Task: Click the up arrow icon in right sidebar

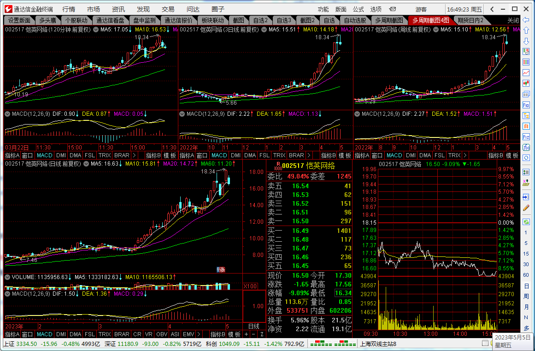Action: tap(526, 30)
